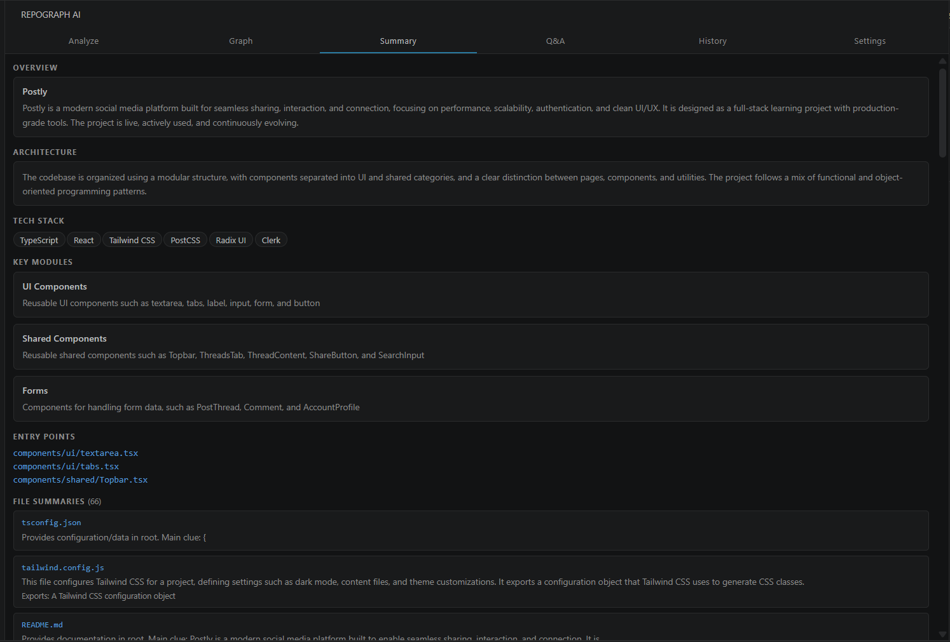
Task: Open components/ui/textarea.tsx entry point
Action: [75, 453]
